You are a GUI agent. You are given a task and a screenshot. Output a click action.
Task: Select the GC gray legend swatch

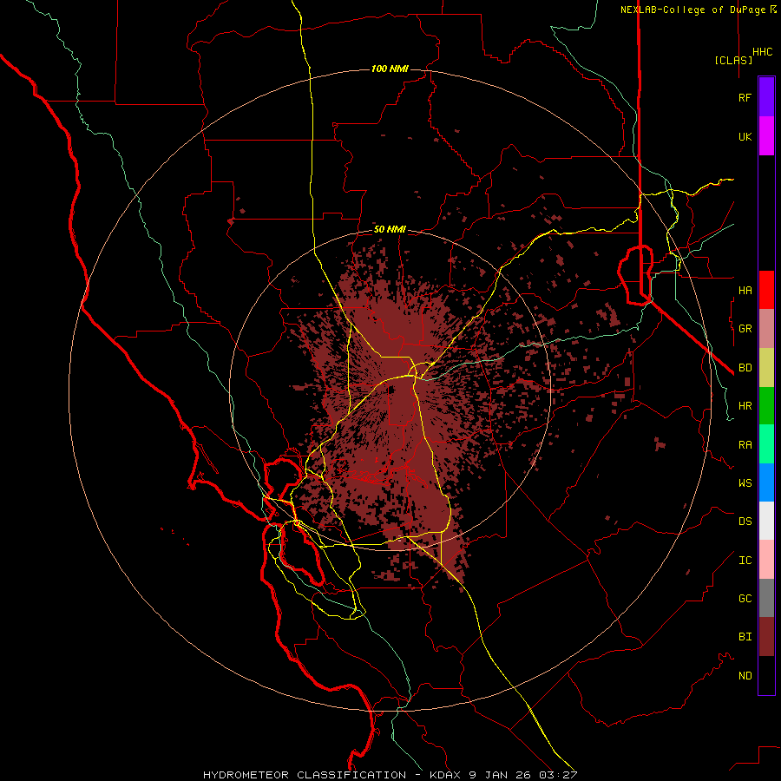(x=766, y=598)
